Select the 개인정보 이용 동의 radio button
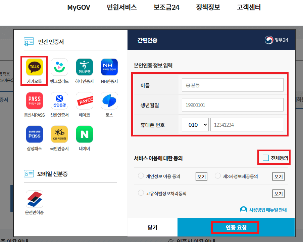This screenshot has height=242, width=303. [x=141, y=176]
